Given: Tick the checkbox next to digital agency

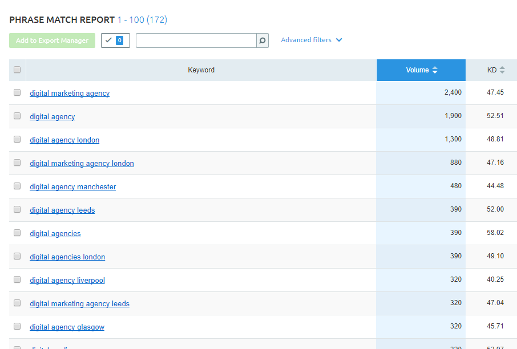Looking at the screenshot, I should tap(17, 116).
